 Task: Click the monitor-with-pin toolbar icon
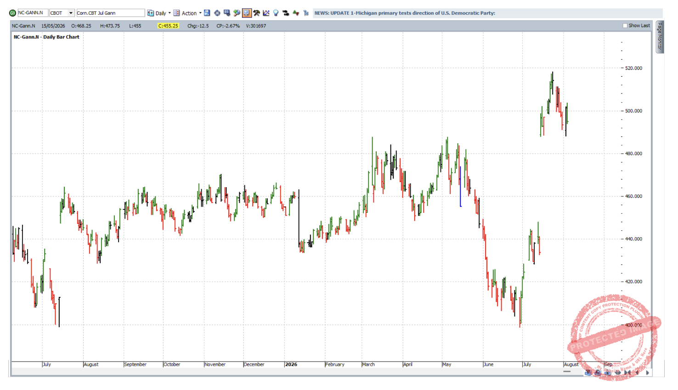pyautogui.click(x=227, y=13)
